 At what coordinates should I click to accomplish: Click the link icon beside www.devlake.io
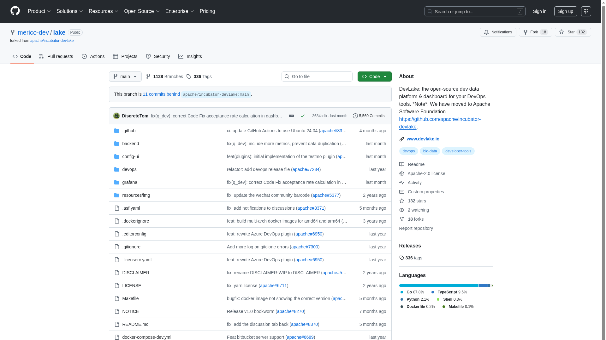(x=402, y=139)
